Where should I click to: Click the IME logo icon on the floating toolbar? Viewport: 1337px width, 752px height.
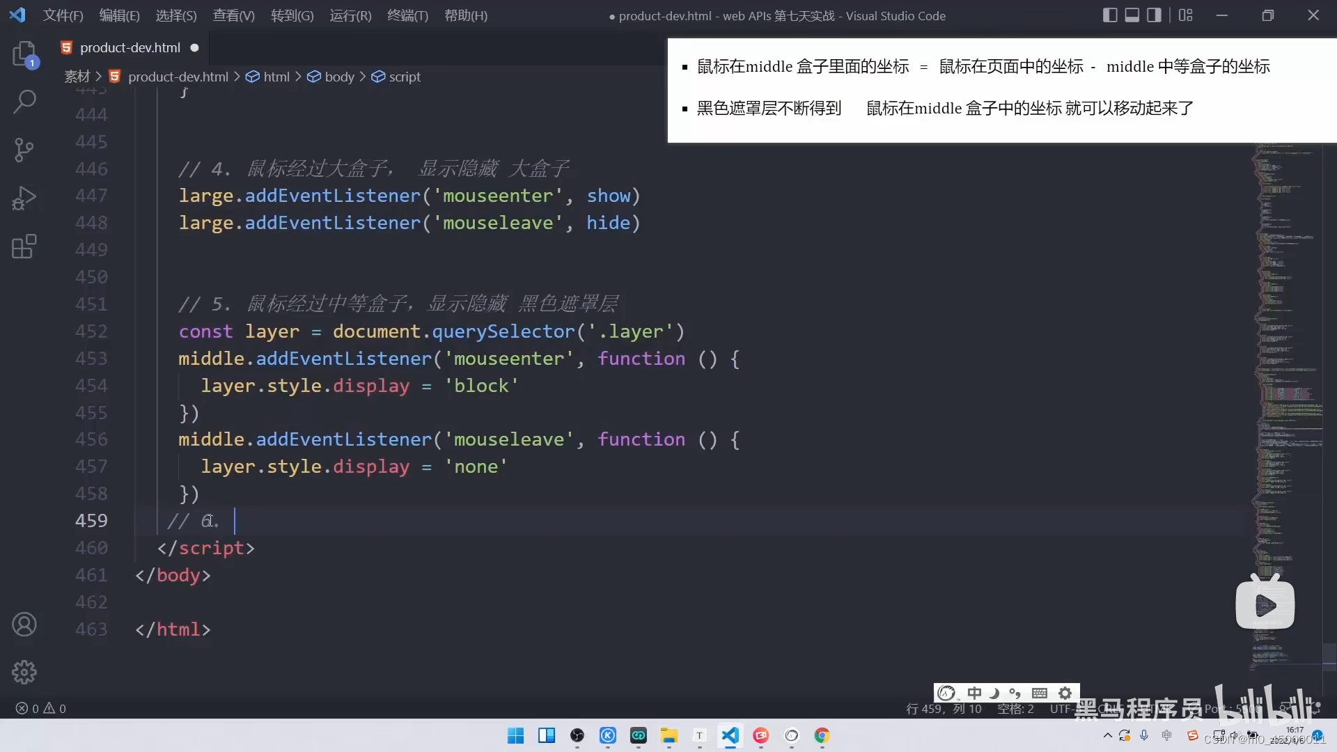(x=947, y=693)
